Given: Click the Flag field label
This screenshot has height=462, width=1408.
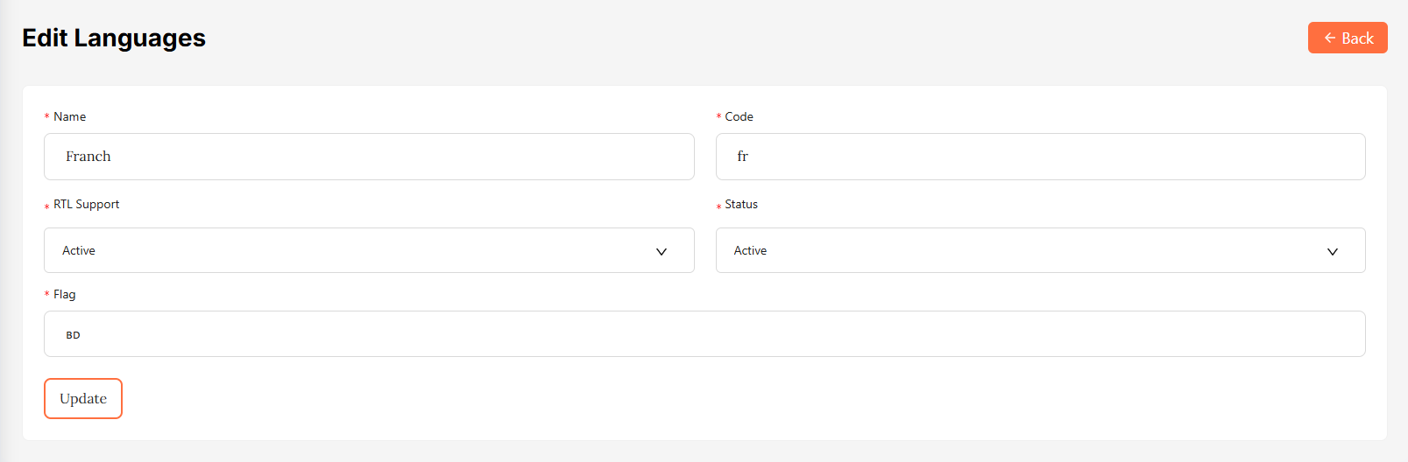Looking at the screenshot, I should tap(64, 294).
